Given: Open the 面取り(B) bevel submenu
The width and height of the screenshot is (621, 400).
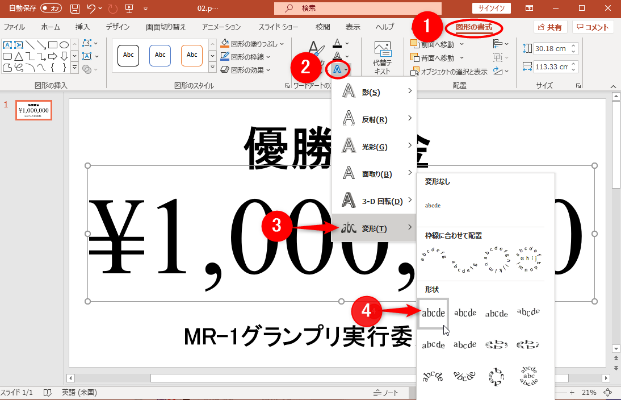Looking at the screenshot, I should pyautogui.click(x=374, y=174).
